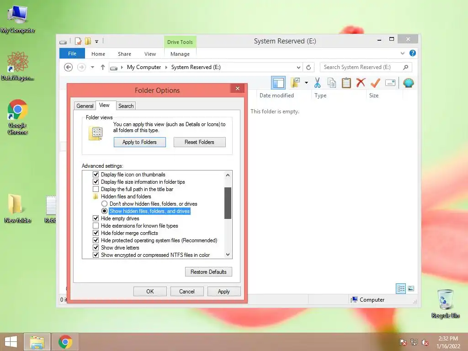The image size is (468, 351).
Task: Click Restore Defaults button
Action: point(208,271)
